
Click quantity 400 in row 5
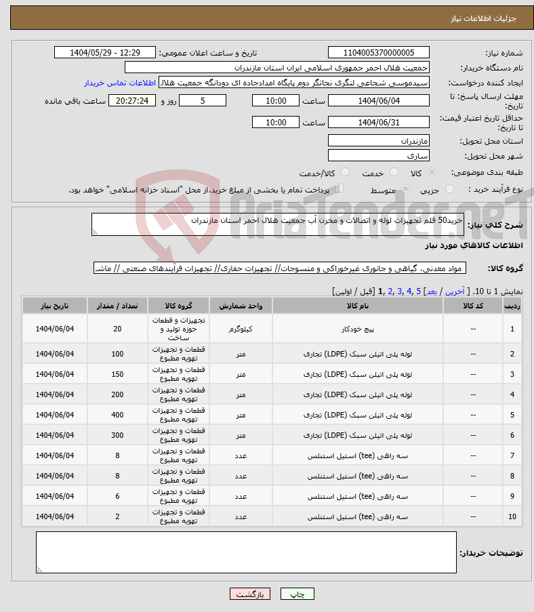(x=117, y=415)
